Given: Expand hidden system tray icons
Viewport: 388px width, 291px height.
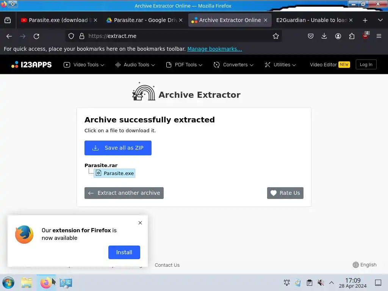Looking at the screenshot, I should 332,283.
